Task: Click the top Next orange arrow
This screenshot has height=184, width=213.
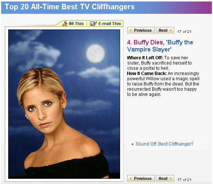Action: tap(171, 30)
